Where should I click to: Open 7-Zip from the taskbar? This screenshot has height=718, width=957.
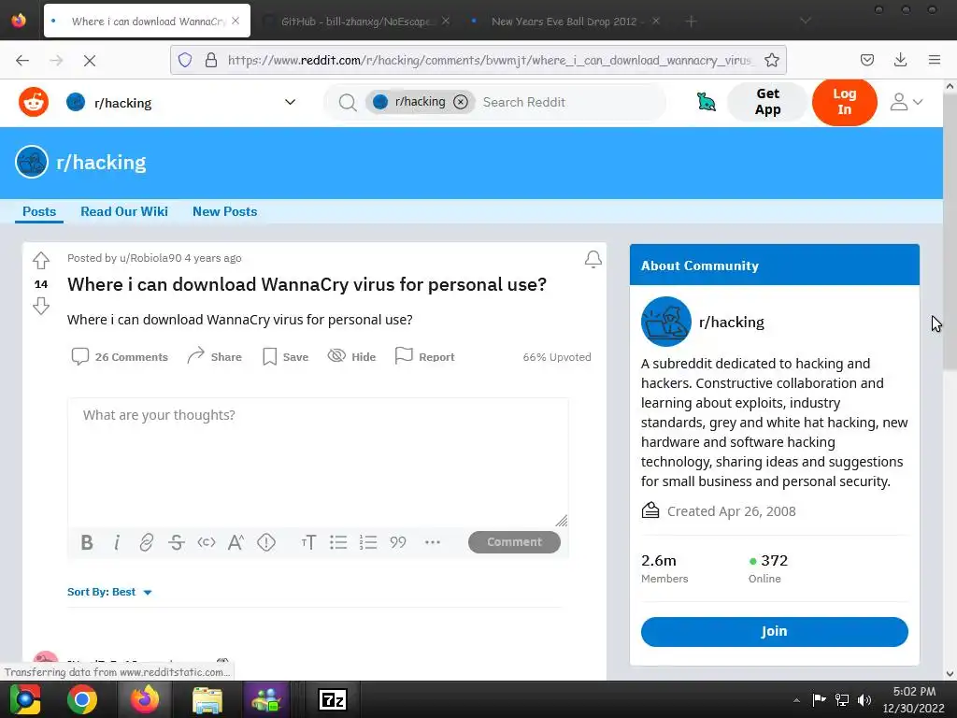pyautogui.click(x=333, y=699)
